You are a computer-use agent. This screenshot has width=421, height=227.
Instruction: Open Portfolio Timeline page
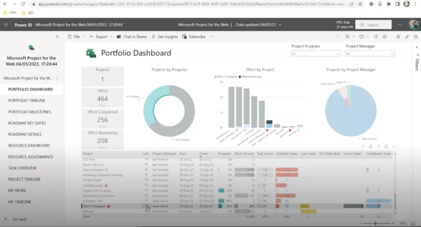(x=27, y=101)
